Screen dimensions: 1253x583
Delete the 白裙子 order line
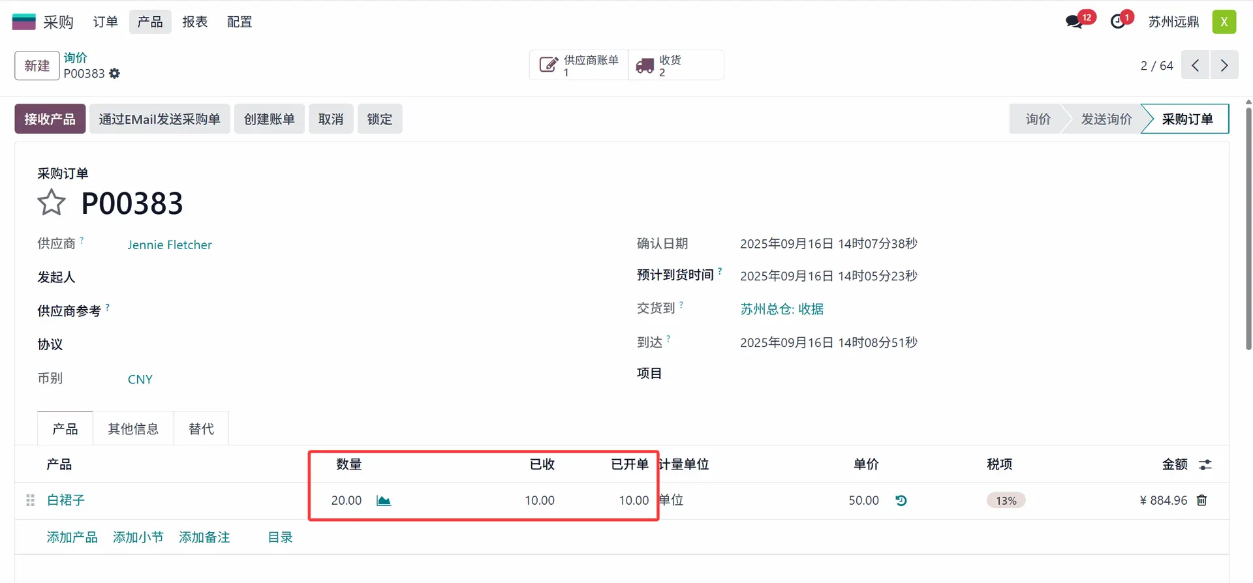click(x=1201, y=500)
